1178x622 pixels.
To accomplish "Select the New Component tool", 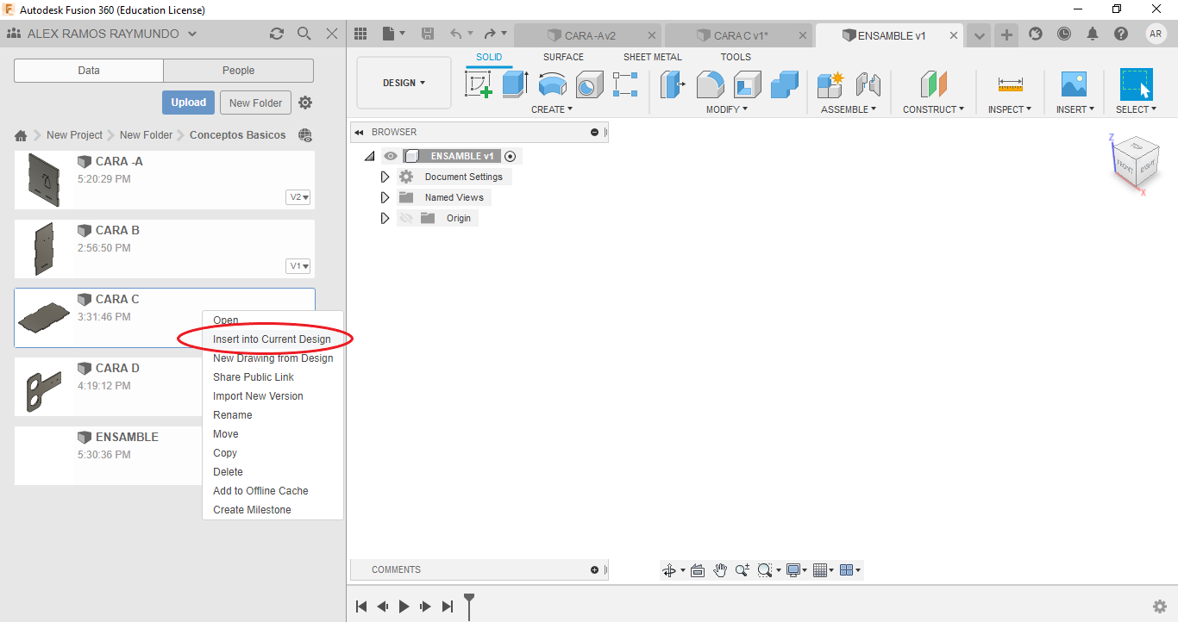I will 830,84.
